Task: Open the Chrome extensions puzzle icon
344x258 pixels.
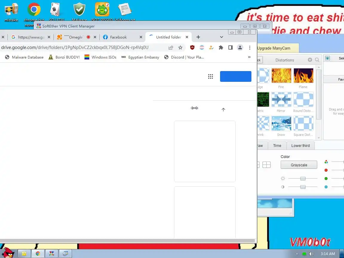Action: coord(221,47)
